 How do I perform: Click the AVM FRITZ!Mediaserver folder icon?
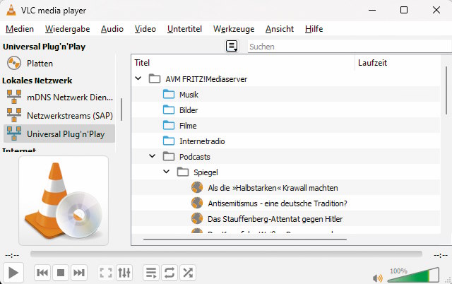click(x=155, y=78)
